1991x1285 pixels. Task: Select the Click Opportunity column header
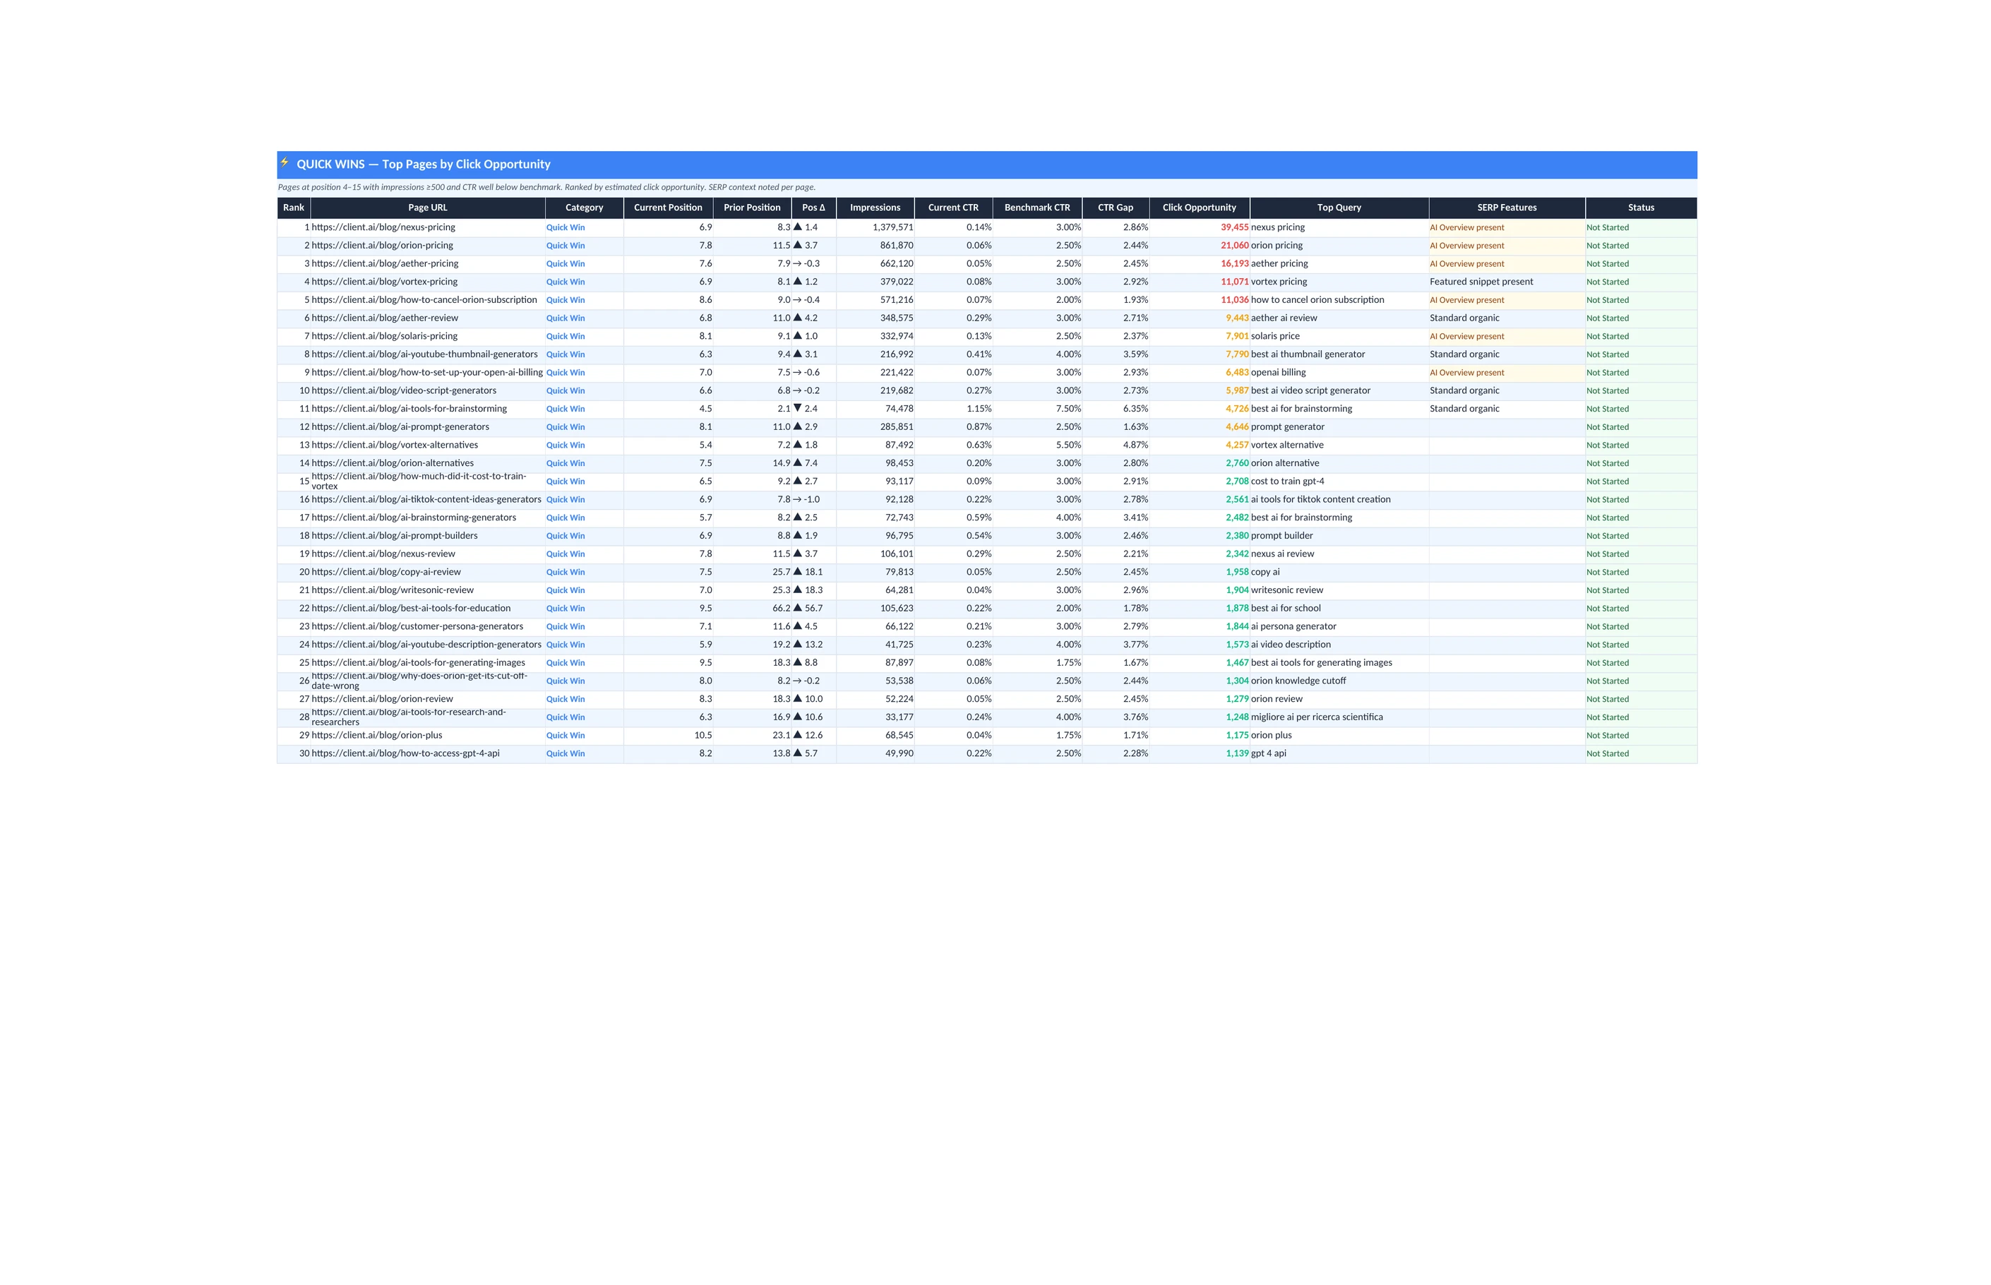point(1198,208)
